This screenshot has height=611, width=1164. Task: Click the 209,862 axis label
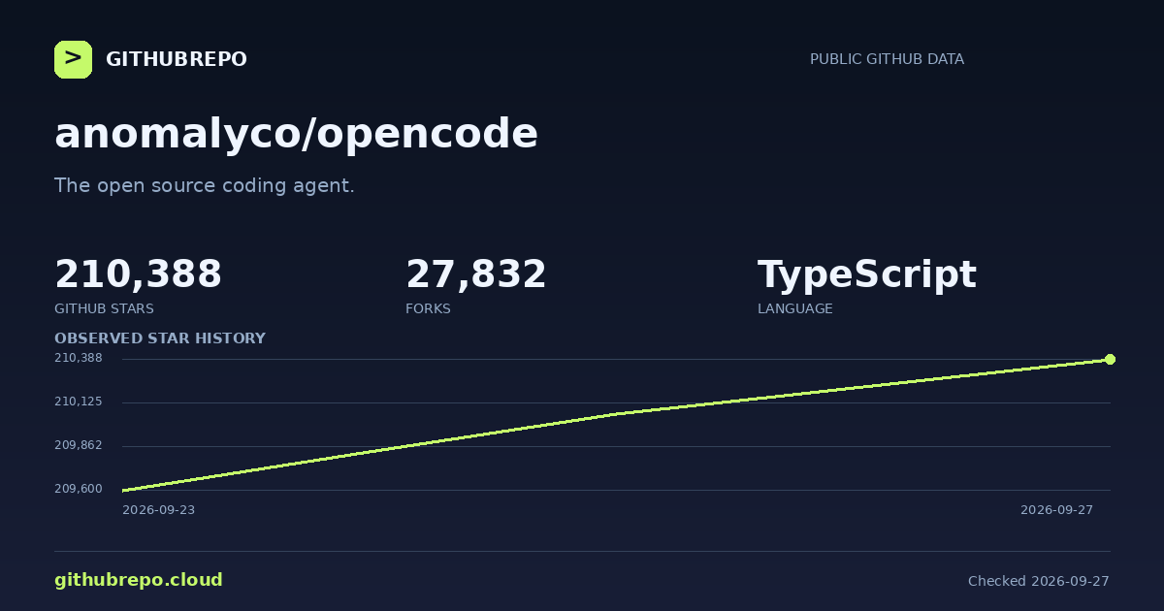tap(79, 445)
